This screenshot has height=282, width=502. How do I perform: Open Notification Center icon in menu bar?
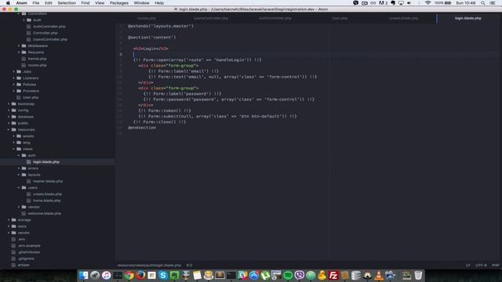(x=493, y=3)
